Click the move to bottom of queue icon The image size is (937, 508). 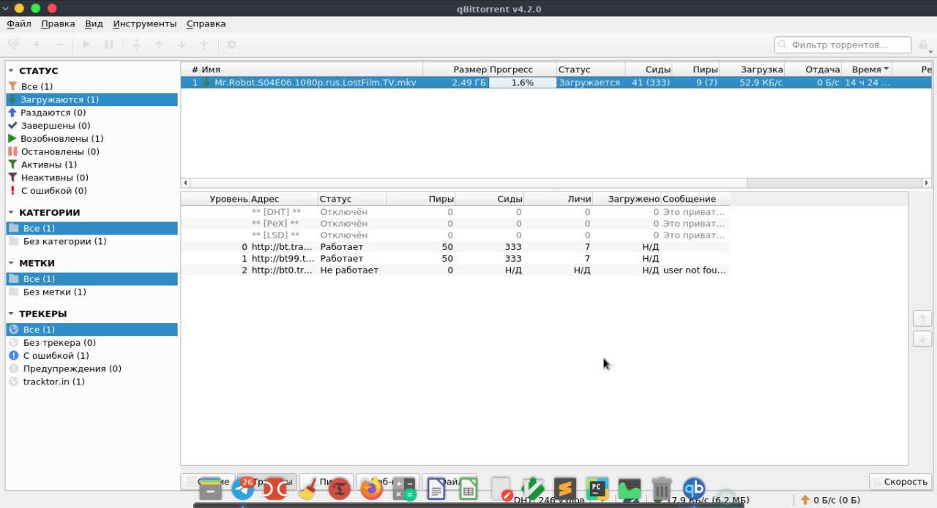pos(204,45)
